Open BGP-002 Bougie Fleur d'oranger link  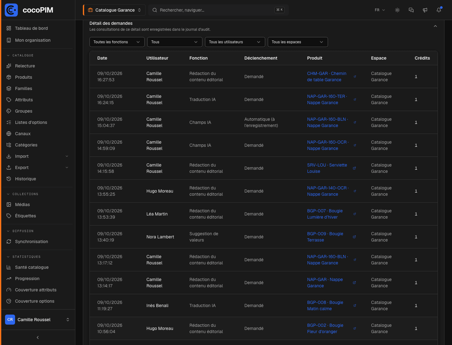click(325, 328)
